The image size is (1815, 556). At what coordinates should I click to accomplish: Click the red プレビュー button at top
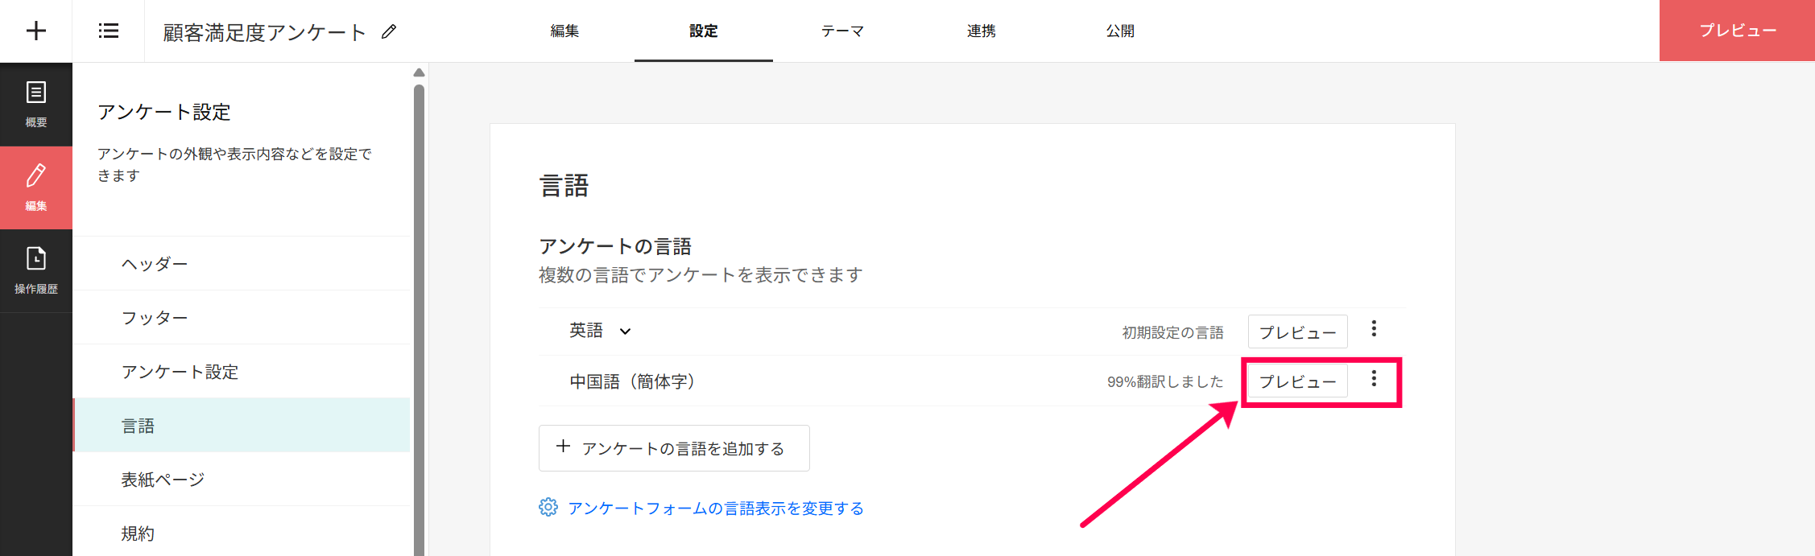point(1737,31)
